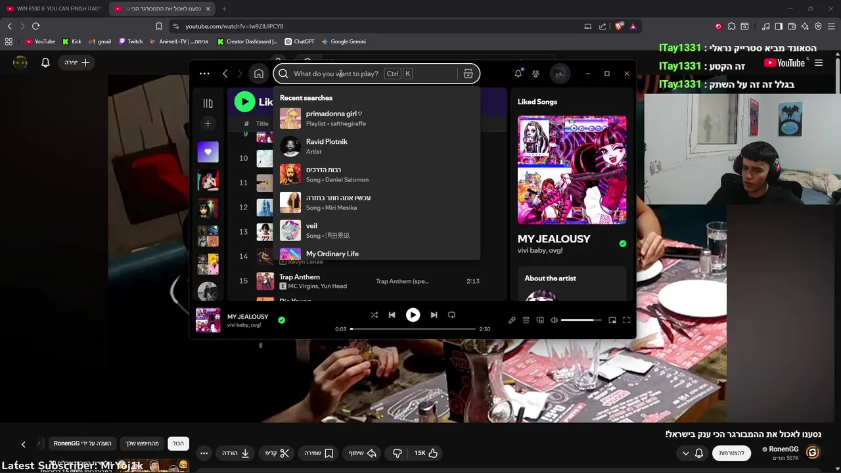Reload the page in browser toolbar
Viewport: 841px width, 473px height.
point(36,26)
